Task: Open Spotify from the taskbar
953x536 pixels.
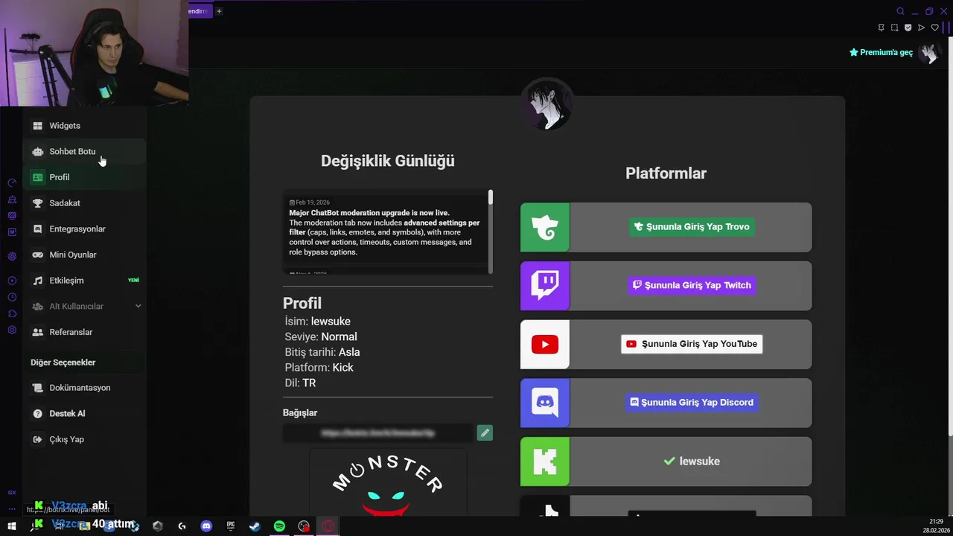Action: point(279,526)
